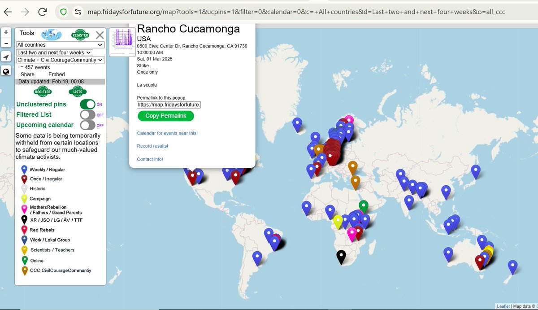Click the 'Rancho Cucamonga' popup title

tap(188, 29)
